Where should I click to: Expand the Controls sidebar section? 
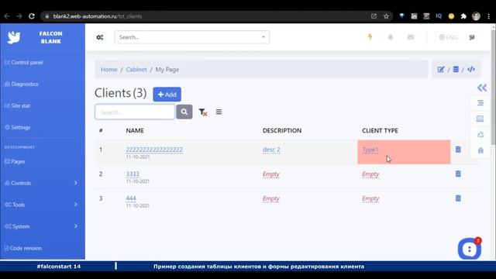tap(41, 183)
